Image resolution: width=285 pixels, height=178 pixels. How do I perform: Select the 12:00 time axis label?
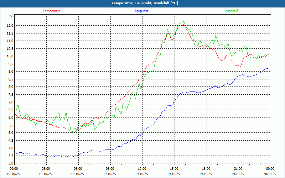(x=142, y=169)
